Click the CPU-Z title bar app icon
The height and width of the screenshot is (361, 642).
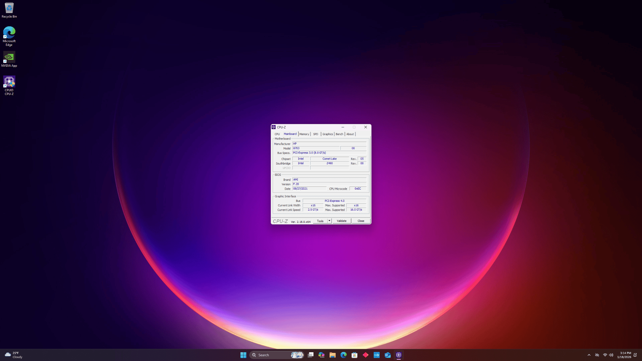[274, 127]
